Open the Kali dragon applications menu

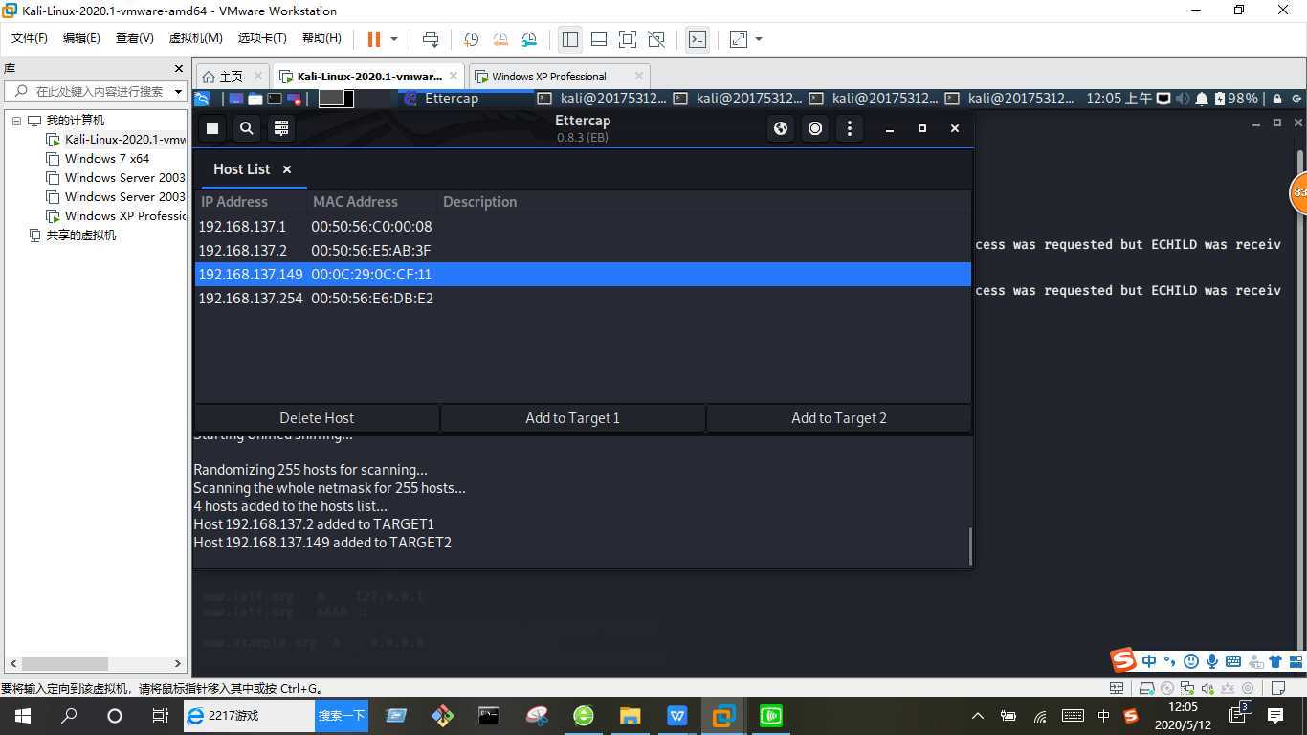point(202,99)
